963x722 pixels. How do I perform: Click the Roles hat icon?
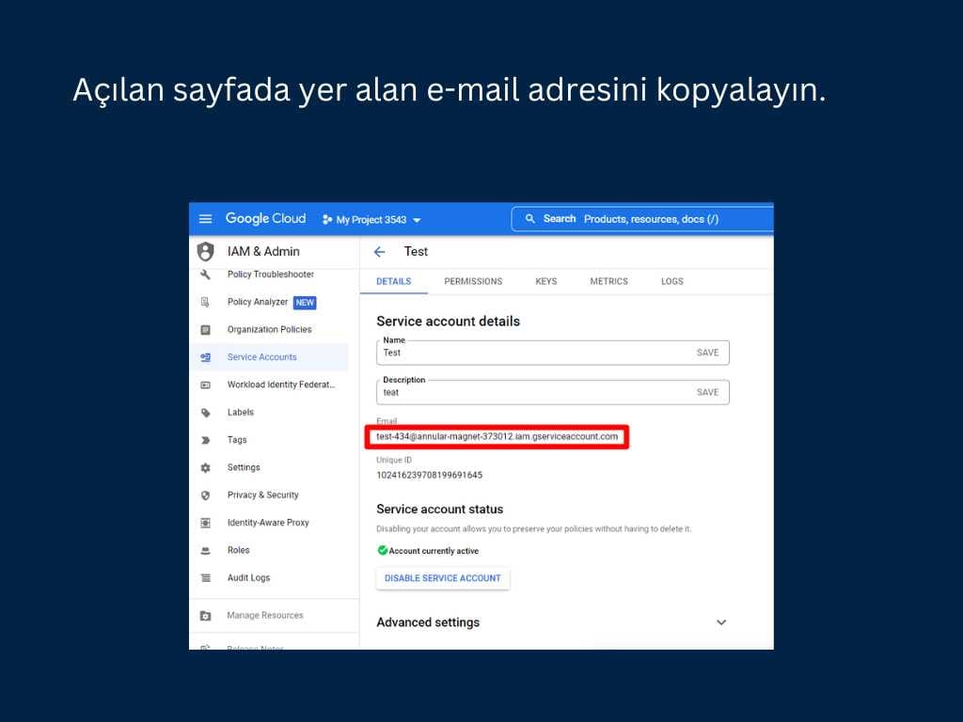click(x=206, y=551)
